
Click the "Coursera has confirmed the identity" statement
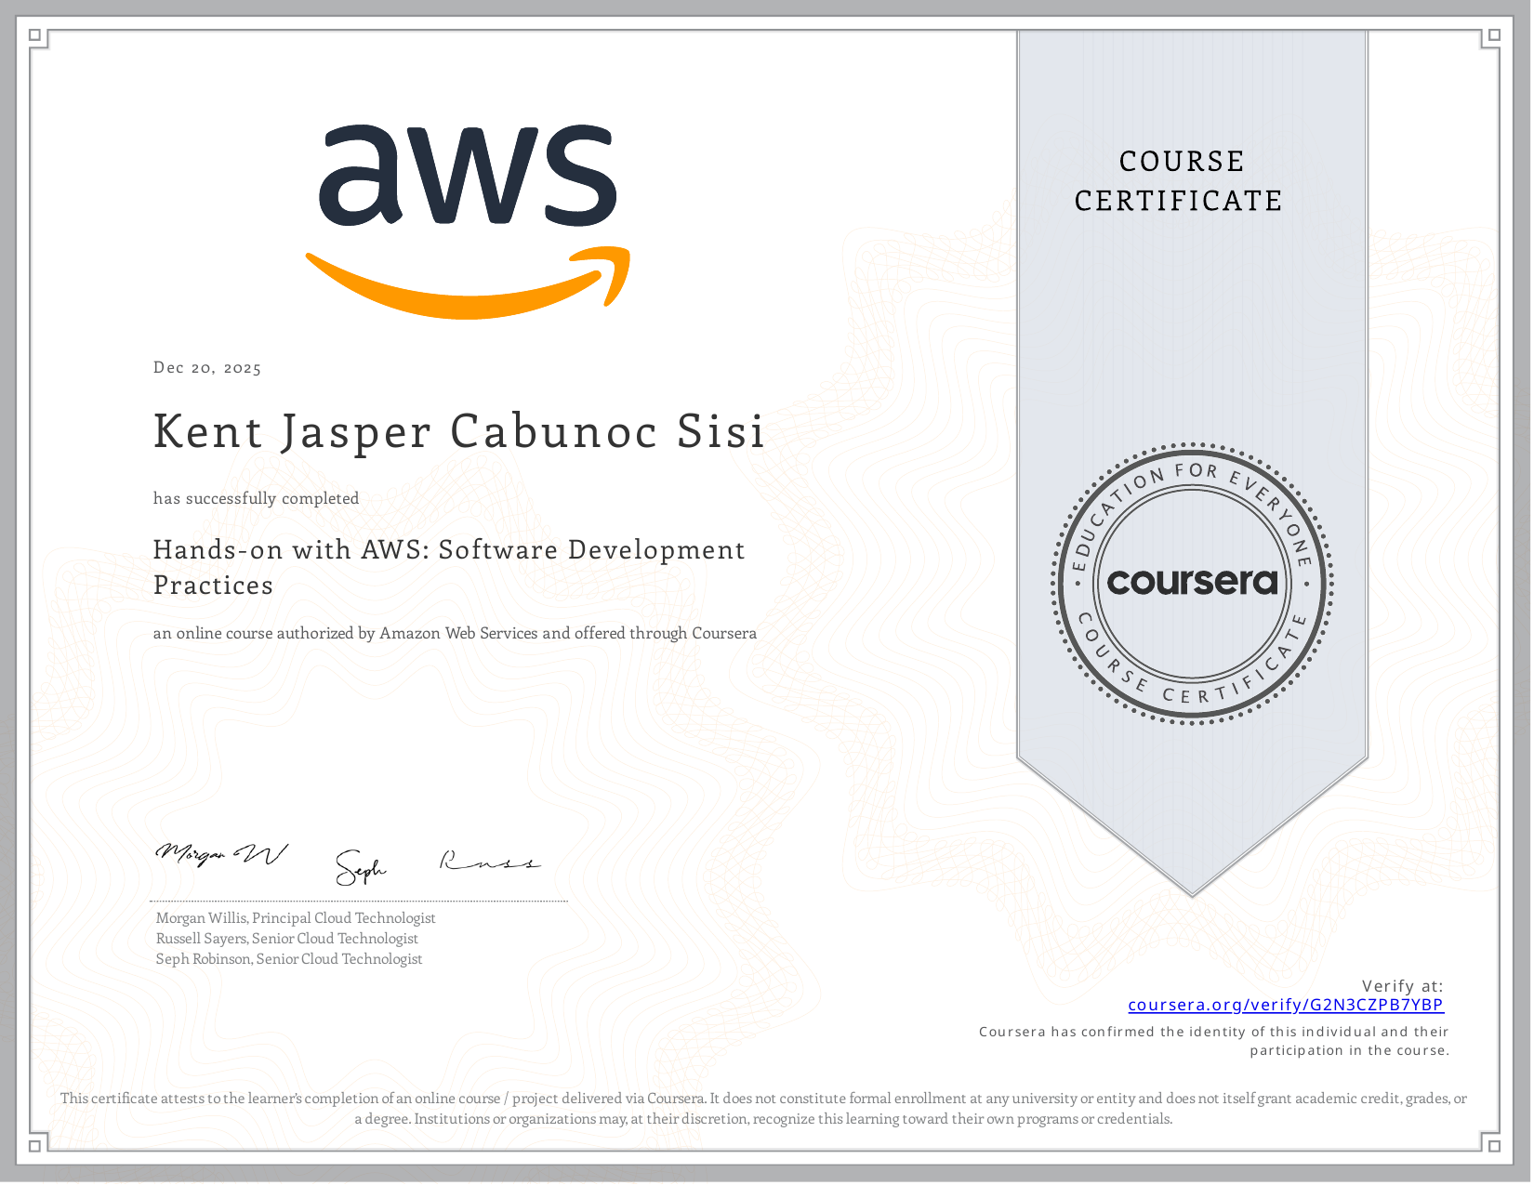(1214, 1041)
